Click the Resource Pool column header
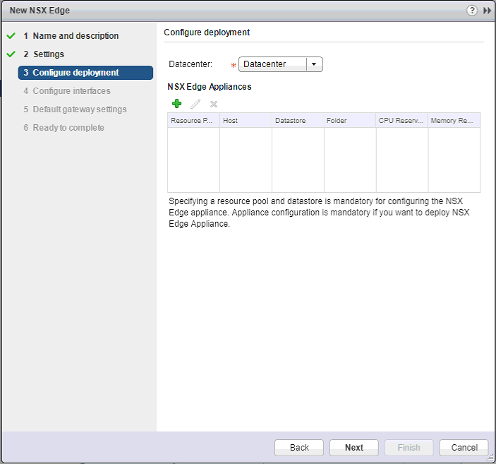This screenshot has width=496, height=464. tap(193, 121)
